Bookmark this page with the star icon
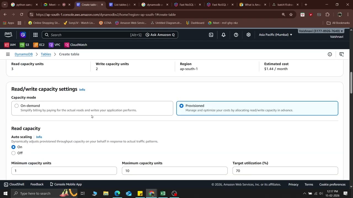Viewport: 353px width, 198px height. tap(291, 15)
